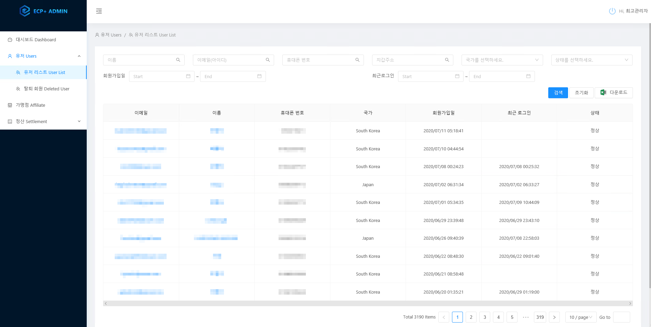Focus the 이메일(아이디) email input
This screenshot has height=327, width=651.
233,60
